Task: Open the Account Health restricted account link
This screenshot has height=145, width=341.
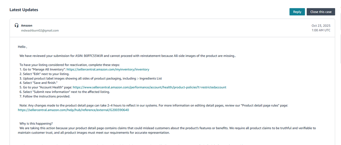Action: point(149,87)
